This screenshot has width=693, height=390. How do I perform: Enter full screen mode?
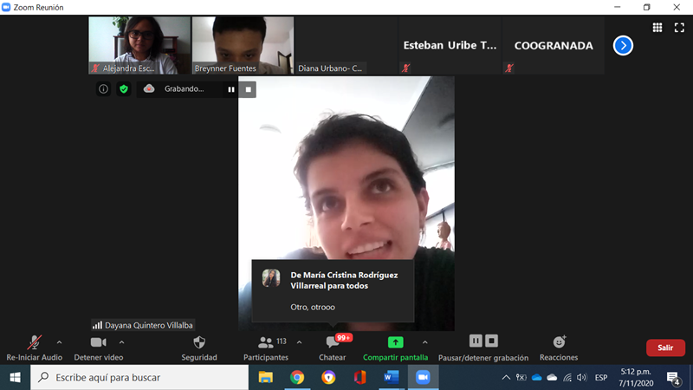(679, 28)
